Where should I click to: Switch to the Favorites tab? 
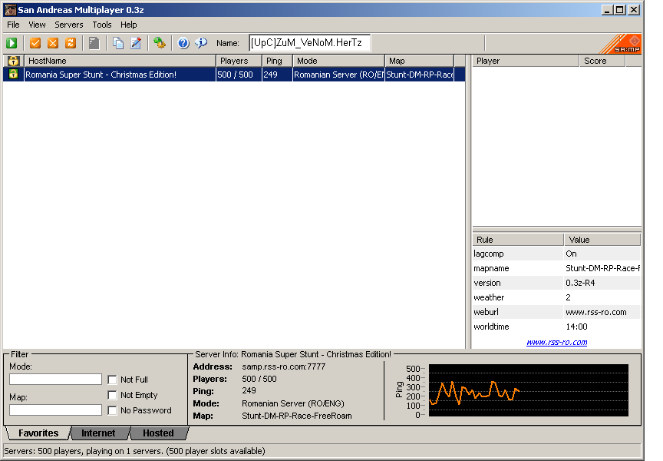coord(38,433)
